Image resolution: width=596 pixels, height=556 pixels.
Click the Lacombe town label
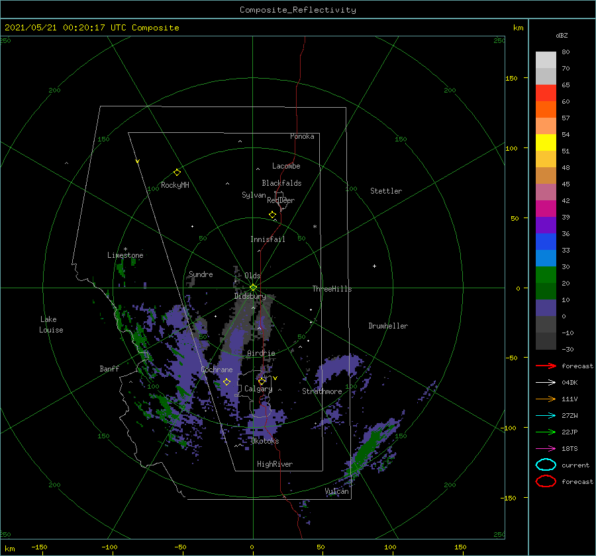click(286, 166)
